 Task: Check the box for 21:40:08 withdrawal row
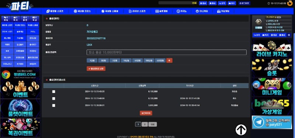53,98
